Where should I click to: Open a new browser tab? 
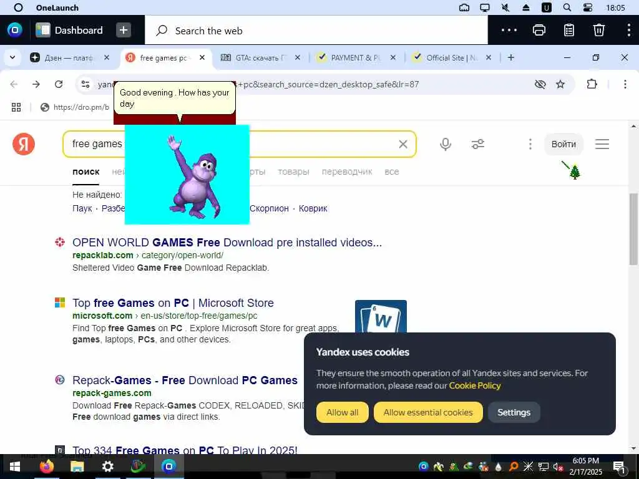(x=511, y=58)
